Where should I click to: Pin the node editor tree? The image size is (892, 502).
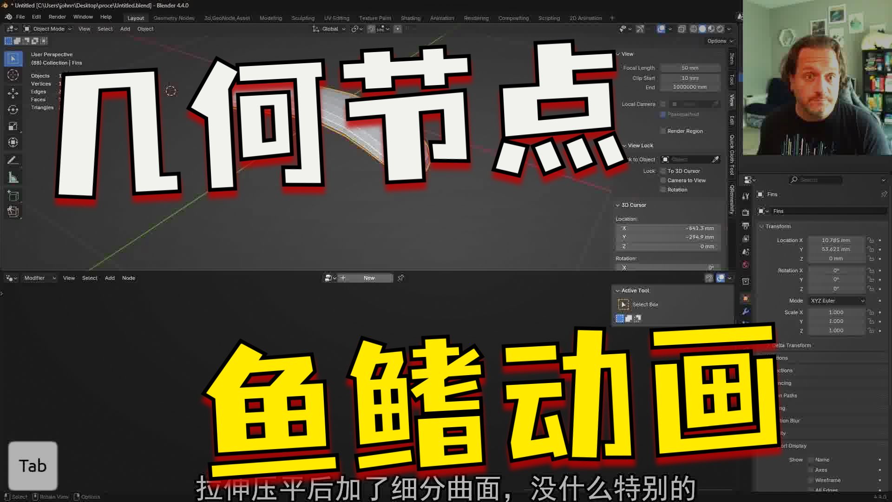click(400, 278)
